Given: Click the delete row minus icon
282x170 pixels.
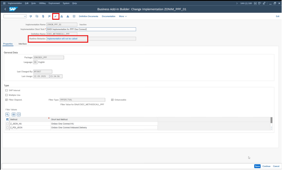Looking at the screenshot, I should [18, 114].
